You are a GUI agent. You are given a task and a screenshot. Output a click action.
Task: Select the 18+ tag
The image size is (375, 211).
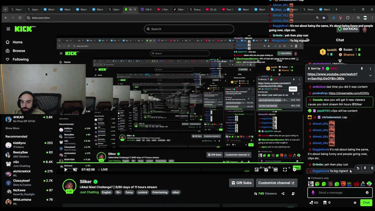(x=118, y=192)
